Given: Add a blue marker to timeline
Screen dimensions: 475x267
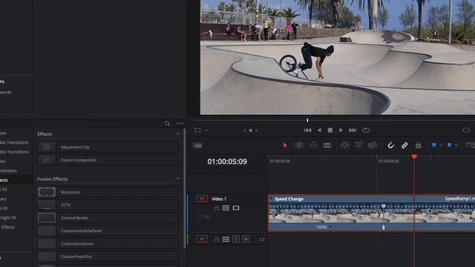Looking at the screenshot, I should [x=449, y=145].
